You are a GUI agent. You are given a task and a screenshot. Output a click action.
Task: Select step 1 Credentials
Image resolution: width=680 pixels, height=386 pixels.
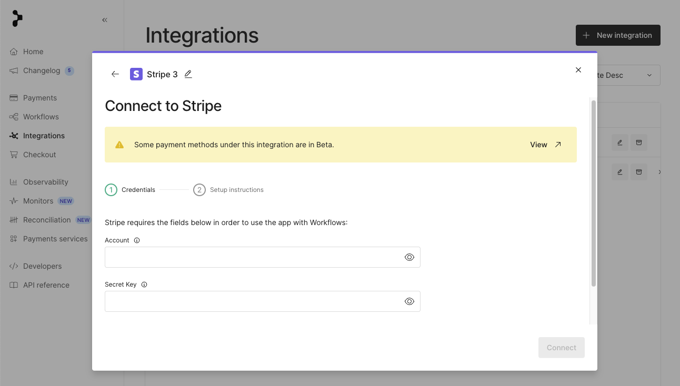point(131,190)
